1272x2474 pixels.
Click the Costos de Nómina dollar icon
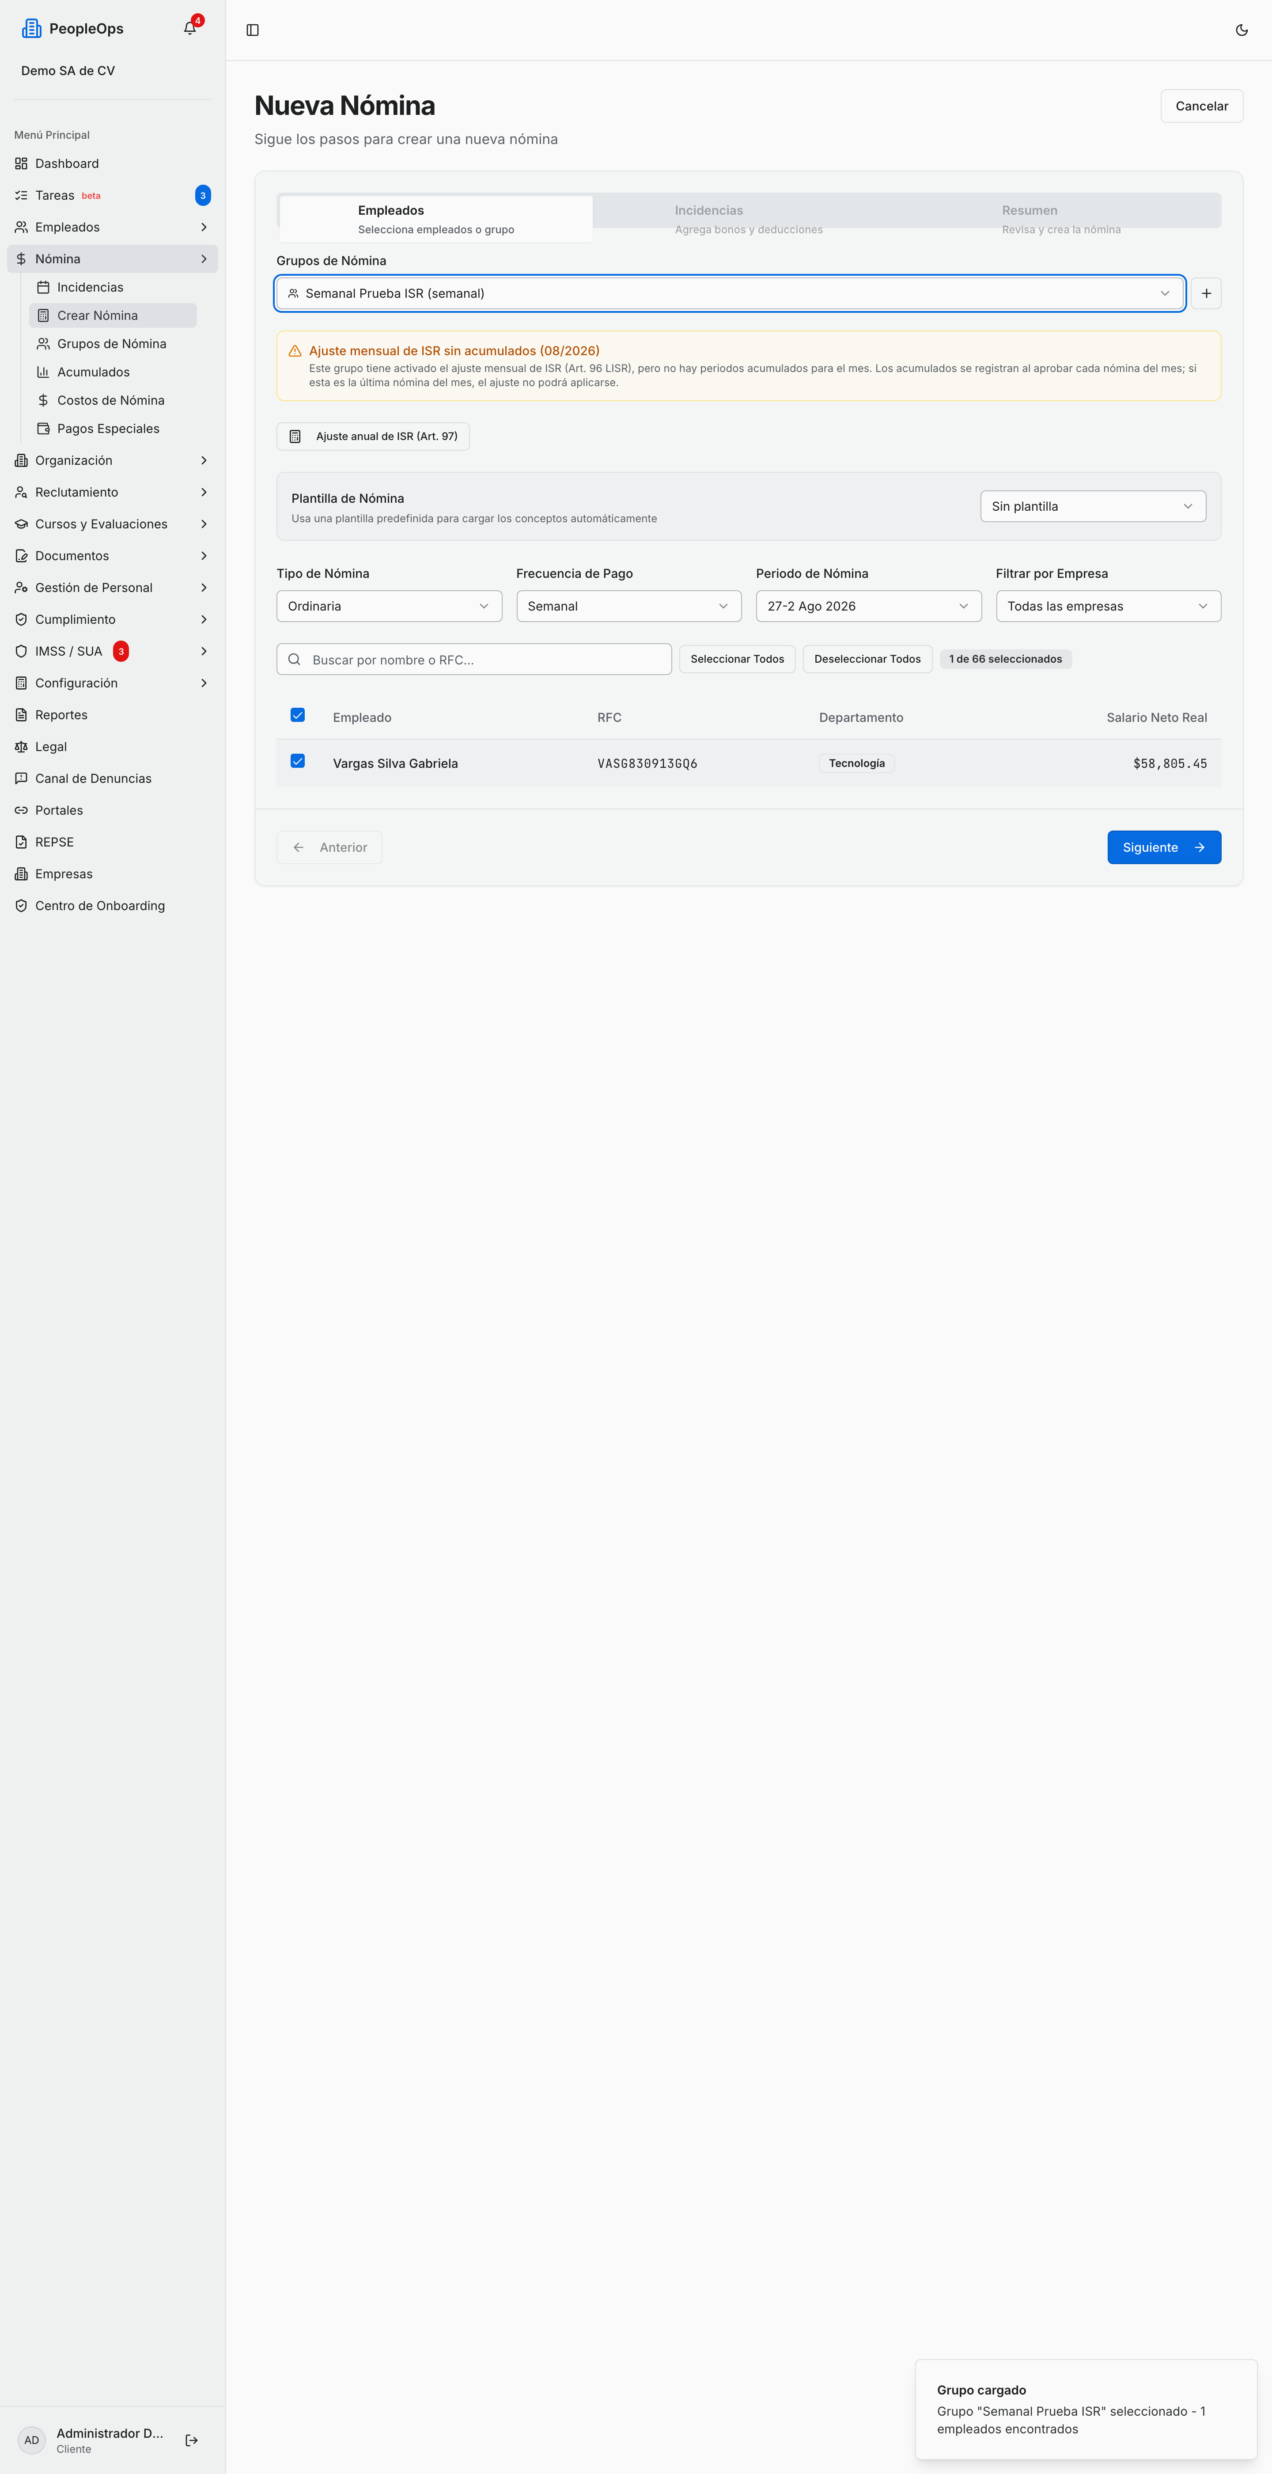click(x=43, y=401)
